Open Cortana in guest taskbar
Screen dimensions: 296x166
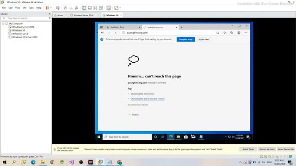coord(155,137)
